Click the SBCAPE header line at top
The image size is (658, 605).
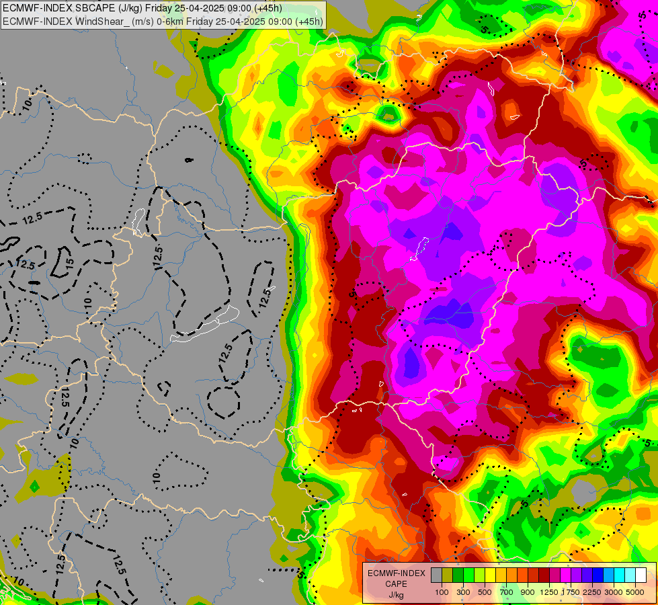pyautogui.click(x=142, y=8)
